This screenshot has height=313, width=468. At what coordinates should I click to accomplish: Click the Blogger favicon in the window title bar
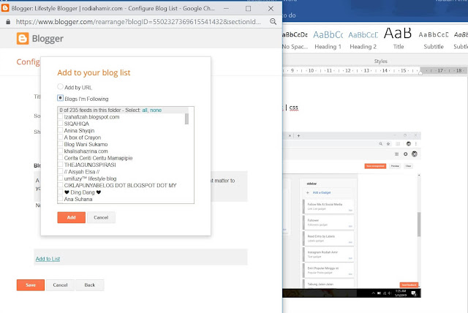[5, 8]
